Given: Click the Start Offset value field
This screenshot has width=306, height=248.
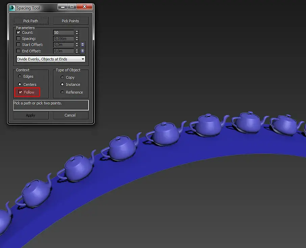Looking at the screenshot, I should click(63, 45).
